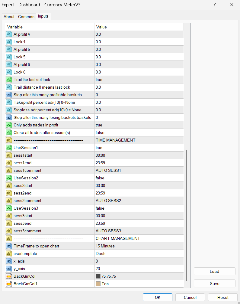
Task: Click the bool icon beside Only adds trades in profit
Action: [9, 125]
